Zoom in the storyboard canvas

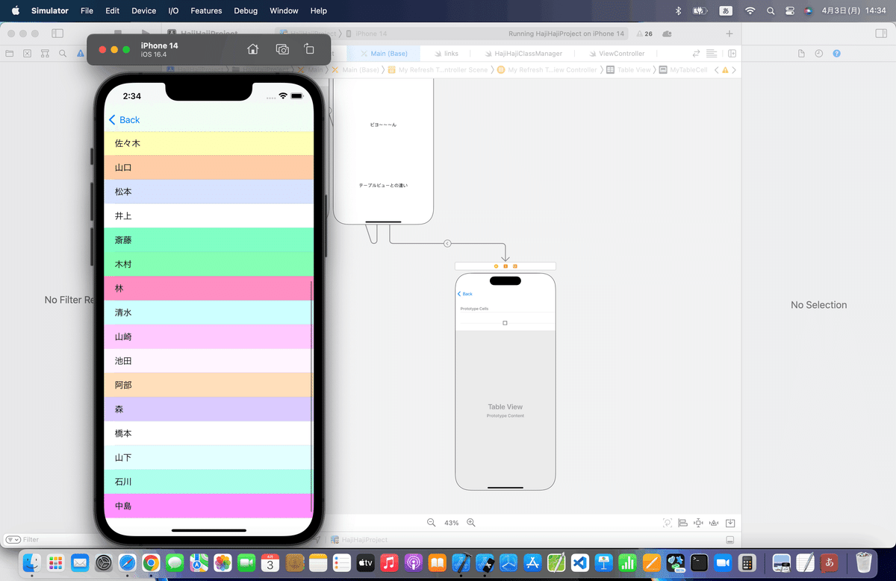(470, 523)
